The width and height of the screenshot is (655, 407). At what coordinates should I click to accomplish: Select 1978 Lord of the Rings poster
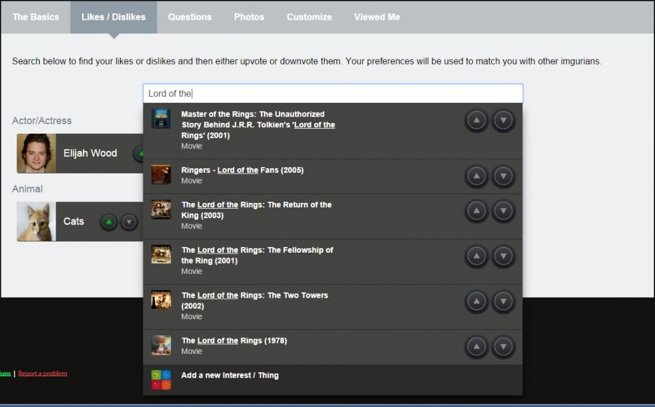(x=161, y=345)
